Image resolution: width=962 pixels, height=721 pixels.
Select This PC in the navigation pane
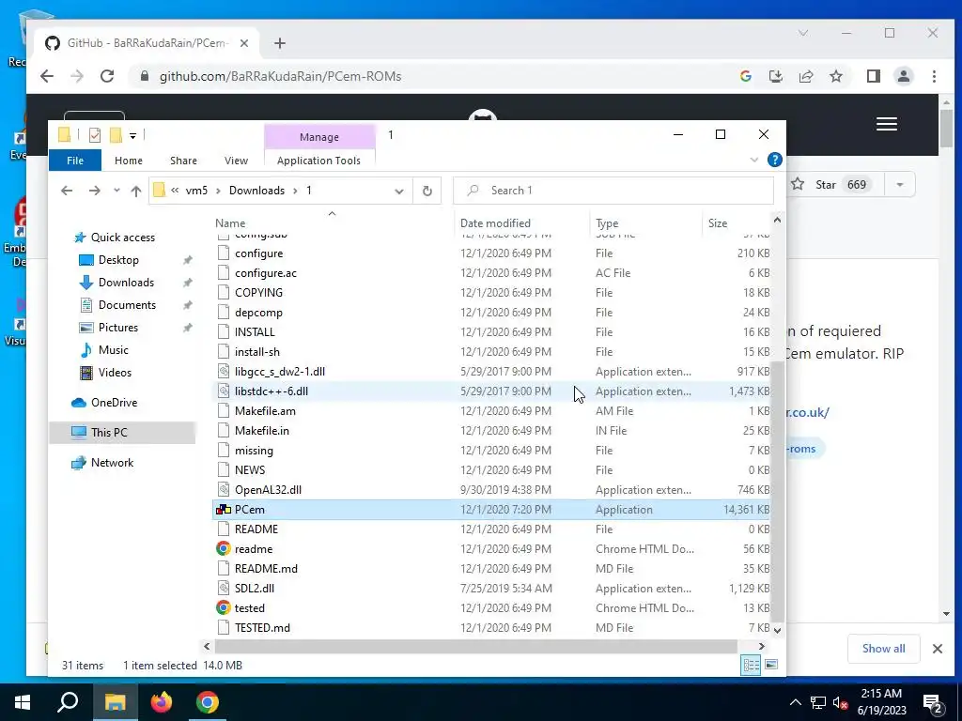click(109, 432)
